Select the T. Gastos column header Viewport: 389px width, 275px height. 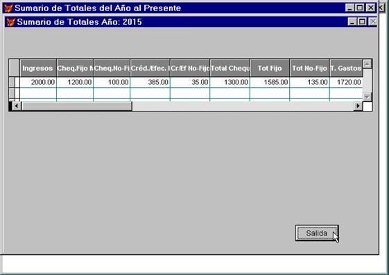point(346,68)
